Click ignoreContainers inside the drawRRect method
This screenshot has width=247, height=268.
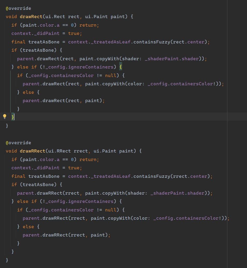pos(91,201)
